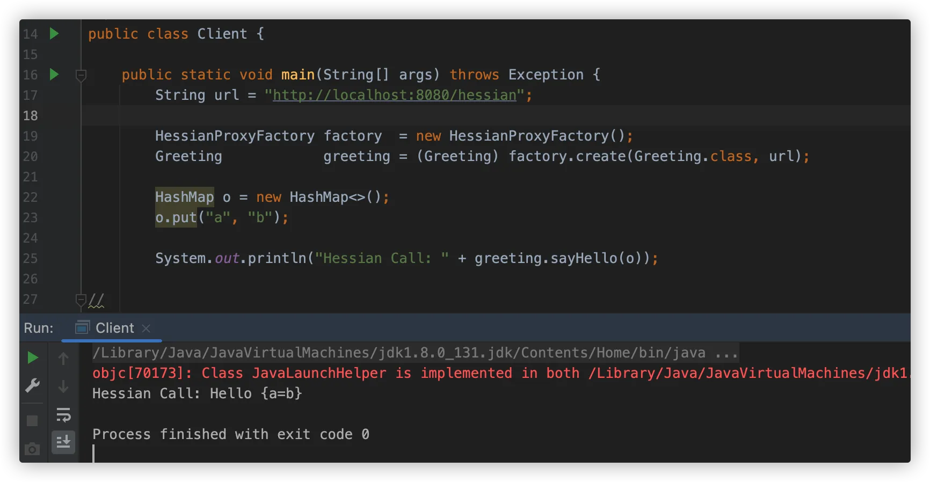This screenshot has width=930, height=482.
Task: Click the o.put call on line 23
Action: 176,217
